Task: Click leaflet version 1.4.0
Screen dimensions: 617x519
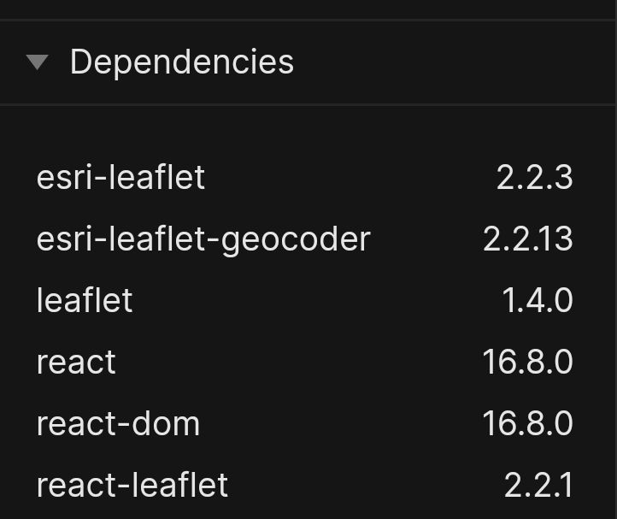Action: [x=538, y=300]
